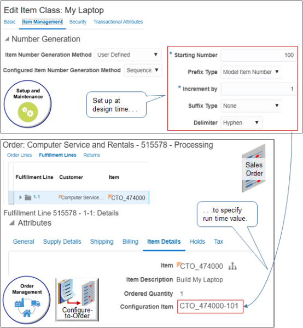Open the Supply Details tab
The image size is (303, 328).
[x=62, y=242]
